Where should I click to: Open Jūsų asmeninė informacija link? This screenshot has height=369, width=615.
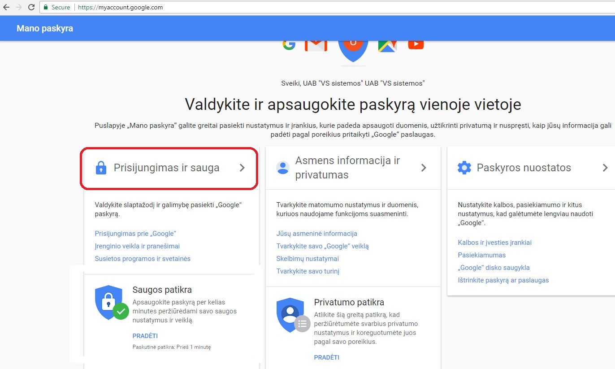(317, 234)
